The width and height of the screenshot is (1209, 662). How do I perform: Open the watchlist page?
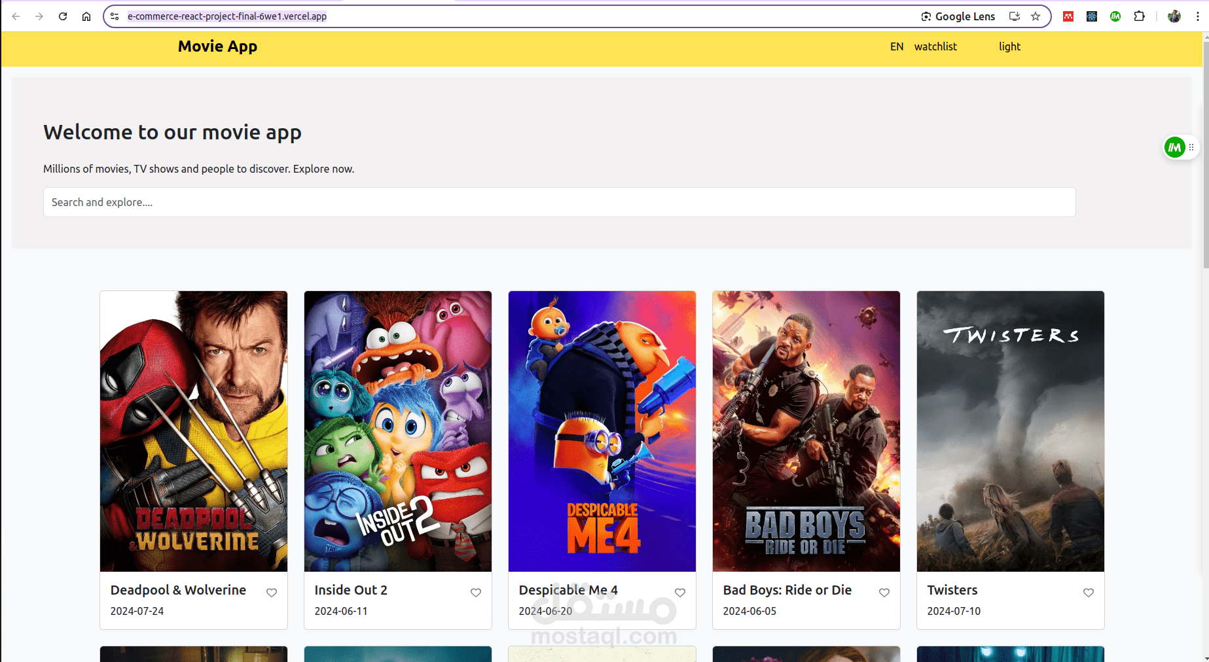(x=935, y=46)
